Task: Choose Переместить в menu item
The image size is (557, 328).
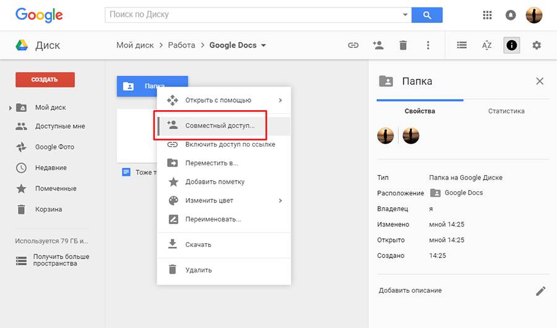Action: coord(224,163)
